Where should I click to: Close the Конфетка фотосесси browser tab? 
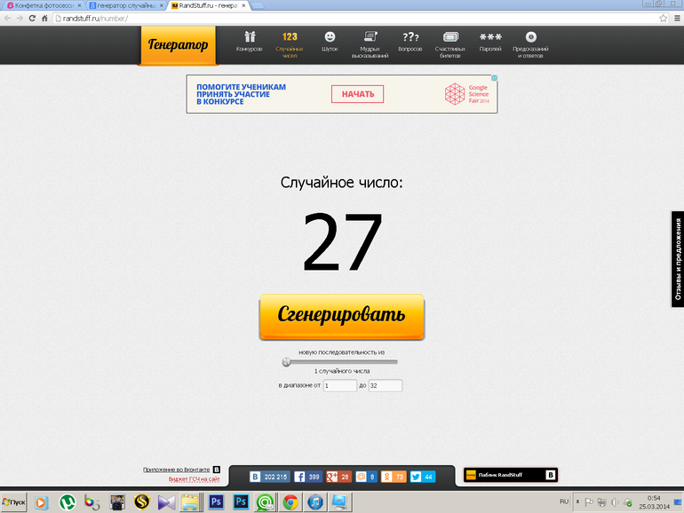click(x=79, y=5)
